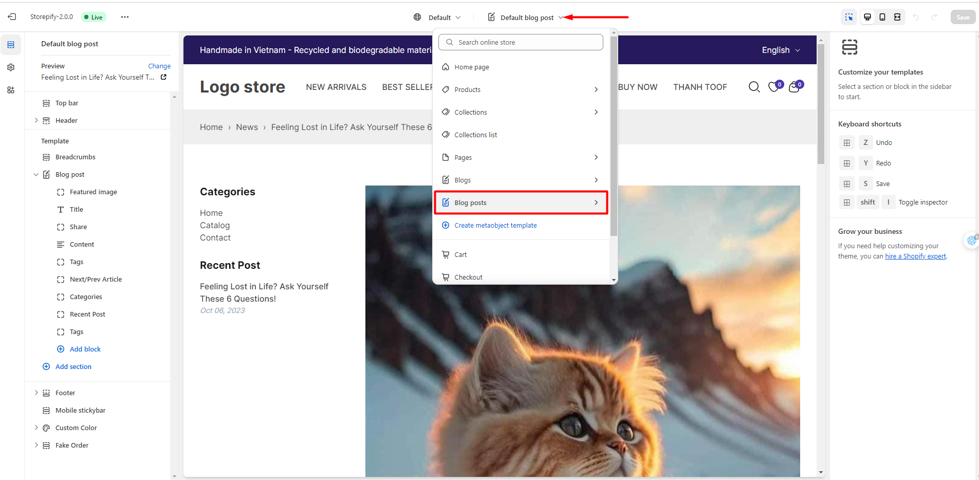This screenshot has height=480, width=979.
Task: Click the Featured image block icon
Action: [61, 192]
